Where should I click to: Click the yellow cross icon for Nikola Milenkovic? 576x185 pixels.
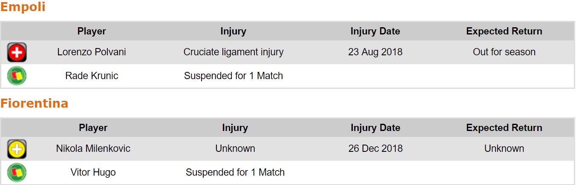[17, 149]
